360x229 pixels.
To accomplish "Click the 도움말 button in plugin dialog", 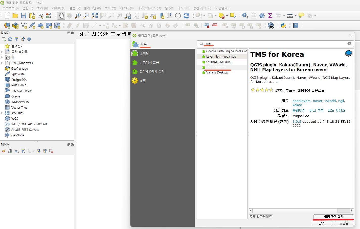I will click(x=344, y=223).
